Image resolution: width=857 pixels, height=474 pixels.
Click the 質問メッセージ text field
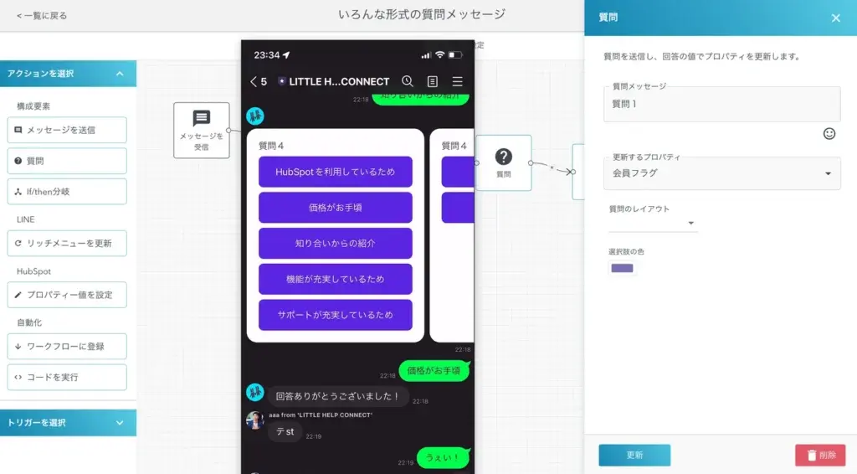click(721, 105)
